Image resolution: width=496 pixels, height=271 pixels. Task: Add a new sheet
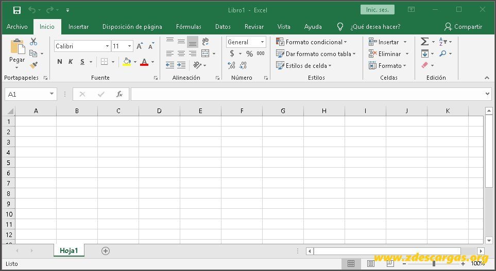[106, 251]
